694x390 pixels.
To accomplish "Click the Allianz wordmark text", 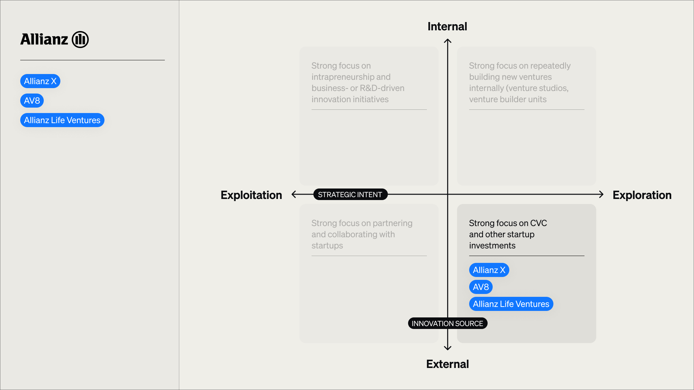I will (44, 39).
